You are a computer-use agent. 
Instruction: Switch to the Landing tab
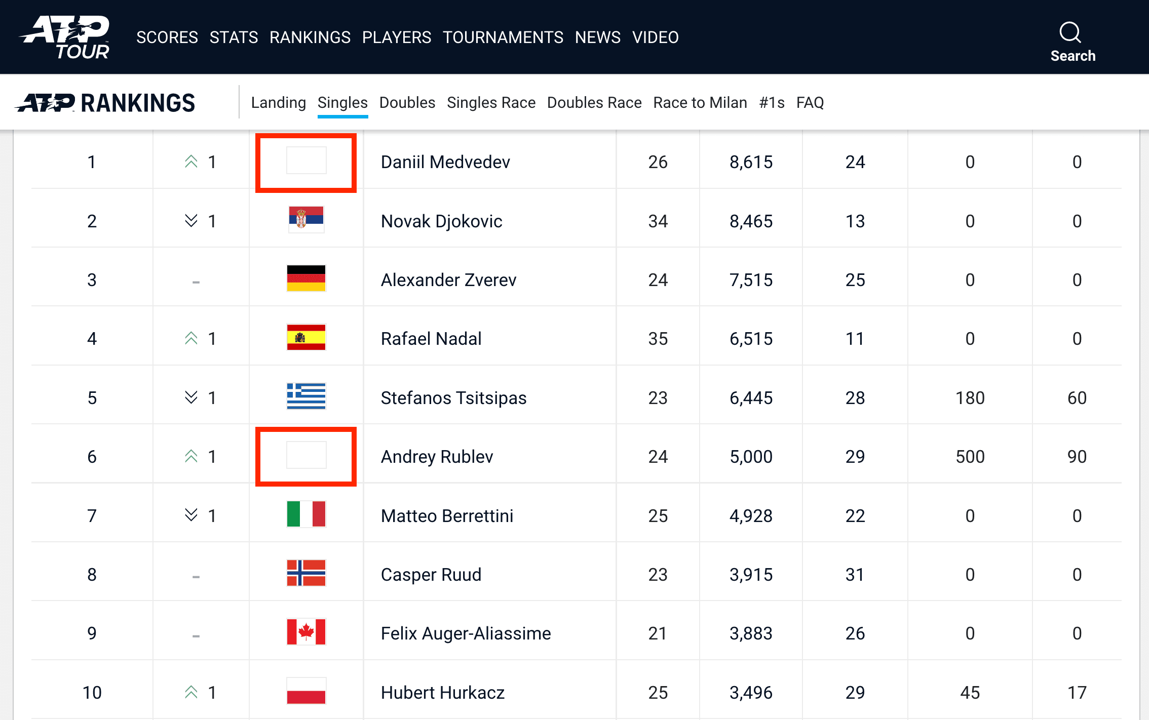[x=279, y=103]
